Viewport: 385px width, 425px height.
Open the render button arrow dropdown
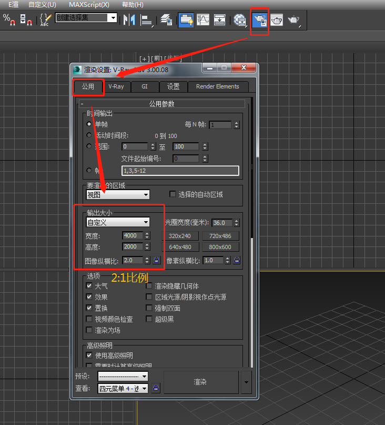246,382
